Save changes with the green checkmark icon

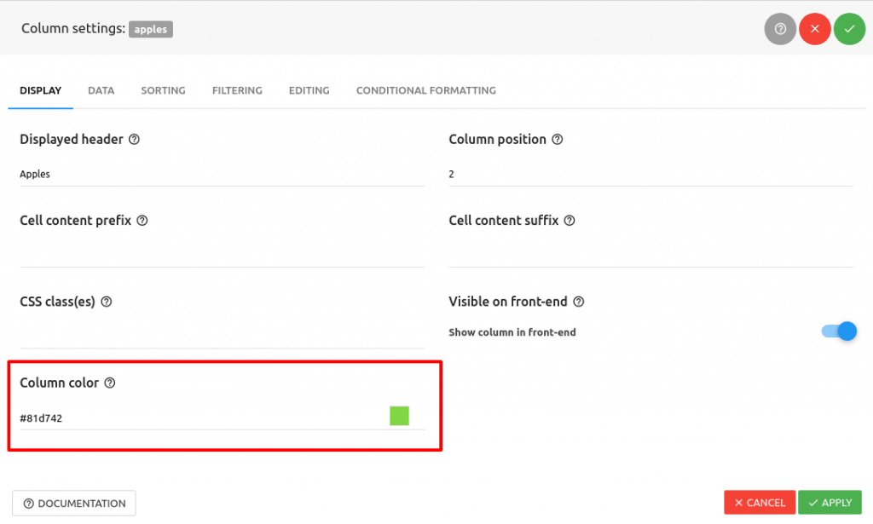(x=849, y=28)
